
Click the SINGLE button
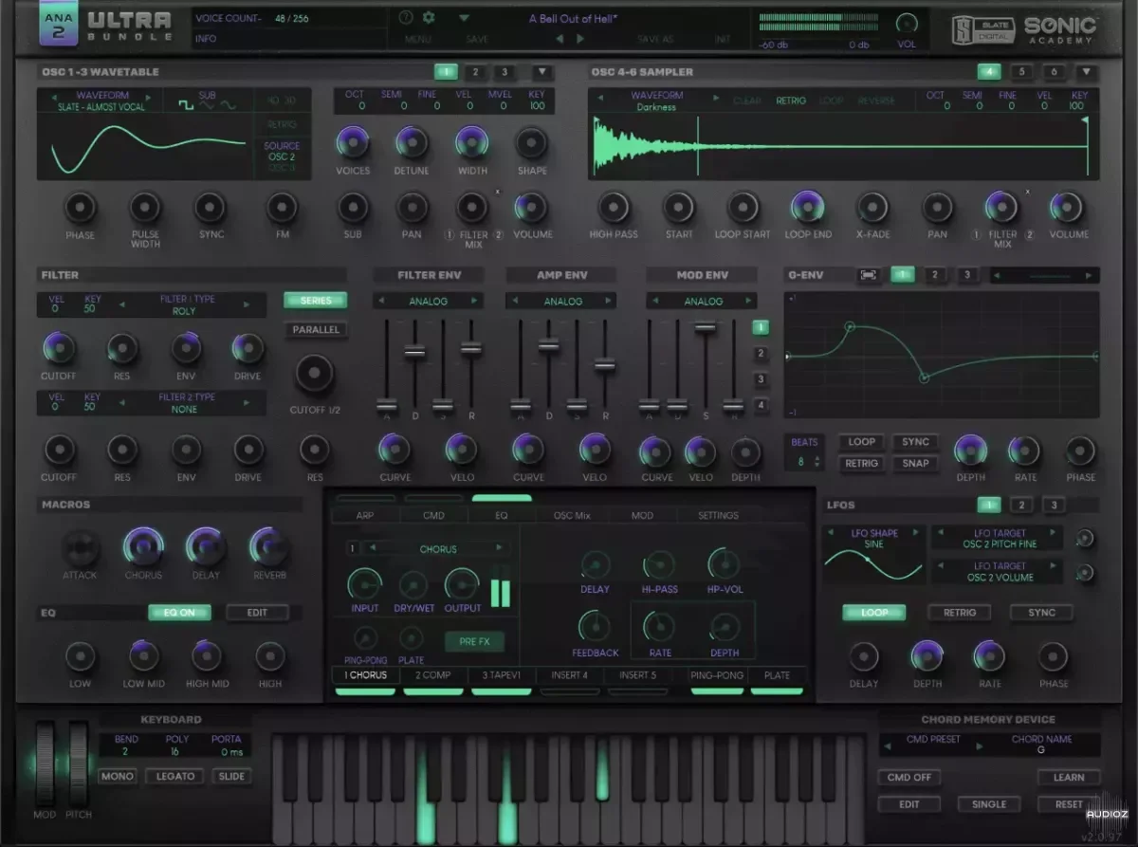pyautogui.click(x=989, y=804)
